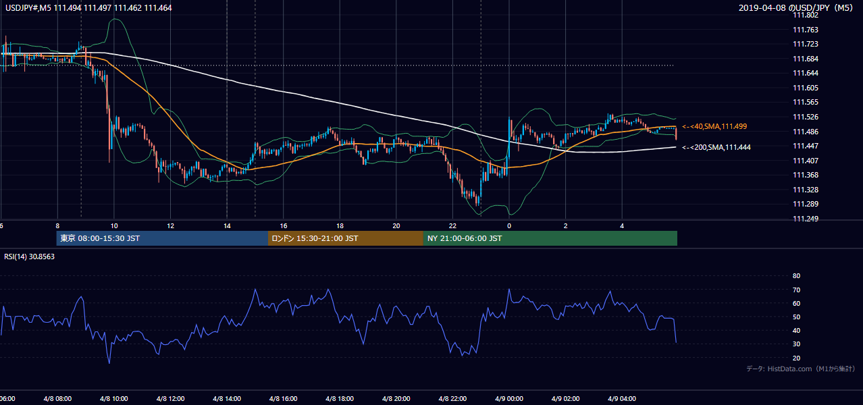Click RSI axis level 40
The height and width of the screenshot is (405, 863).
(x=796, y=330)
